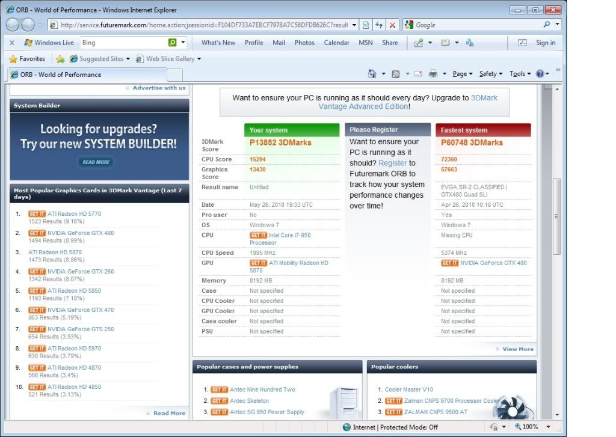Viewport: 616px width, 437px height.
Task: Expand the Web Slice Gallery dropdown
Action: point(199,59)
